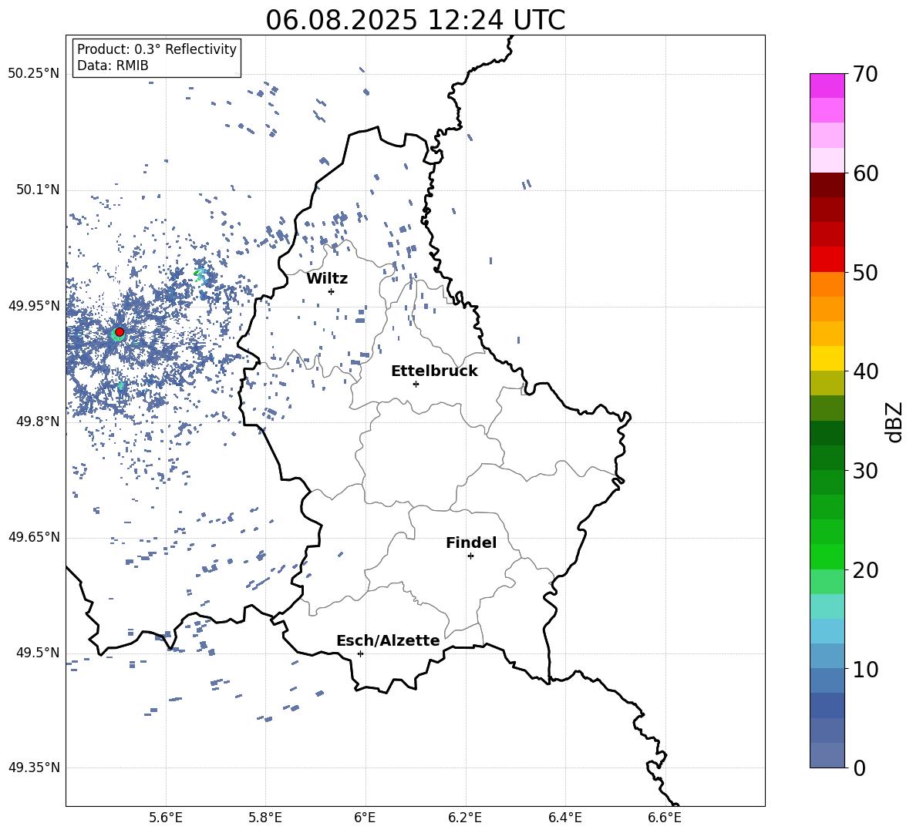The width and height of the screenshot is (913, 833).
Task: Click the red radar site marker
Action: [120, 332]
